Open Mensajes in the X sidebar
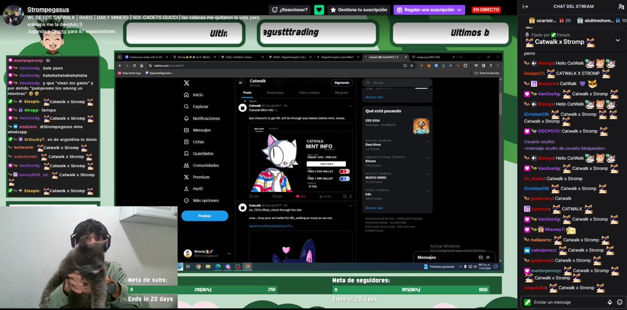This screenshot has width=627, height=310. click(x=198, y=130)
